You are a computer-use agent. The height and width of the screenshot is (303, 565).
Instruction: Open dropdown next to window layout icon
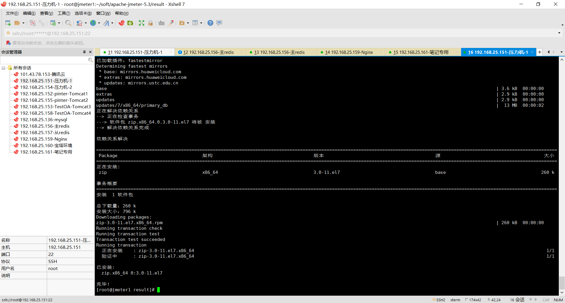[x=201, y=23]
